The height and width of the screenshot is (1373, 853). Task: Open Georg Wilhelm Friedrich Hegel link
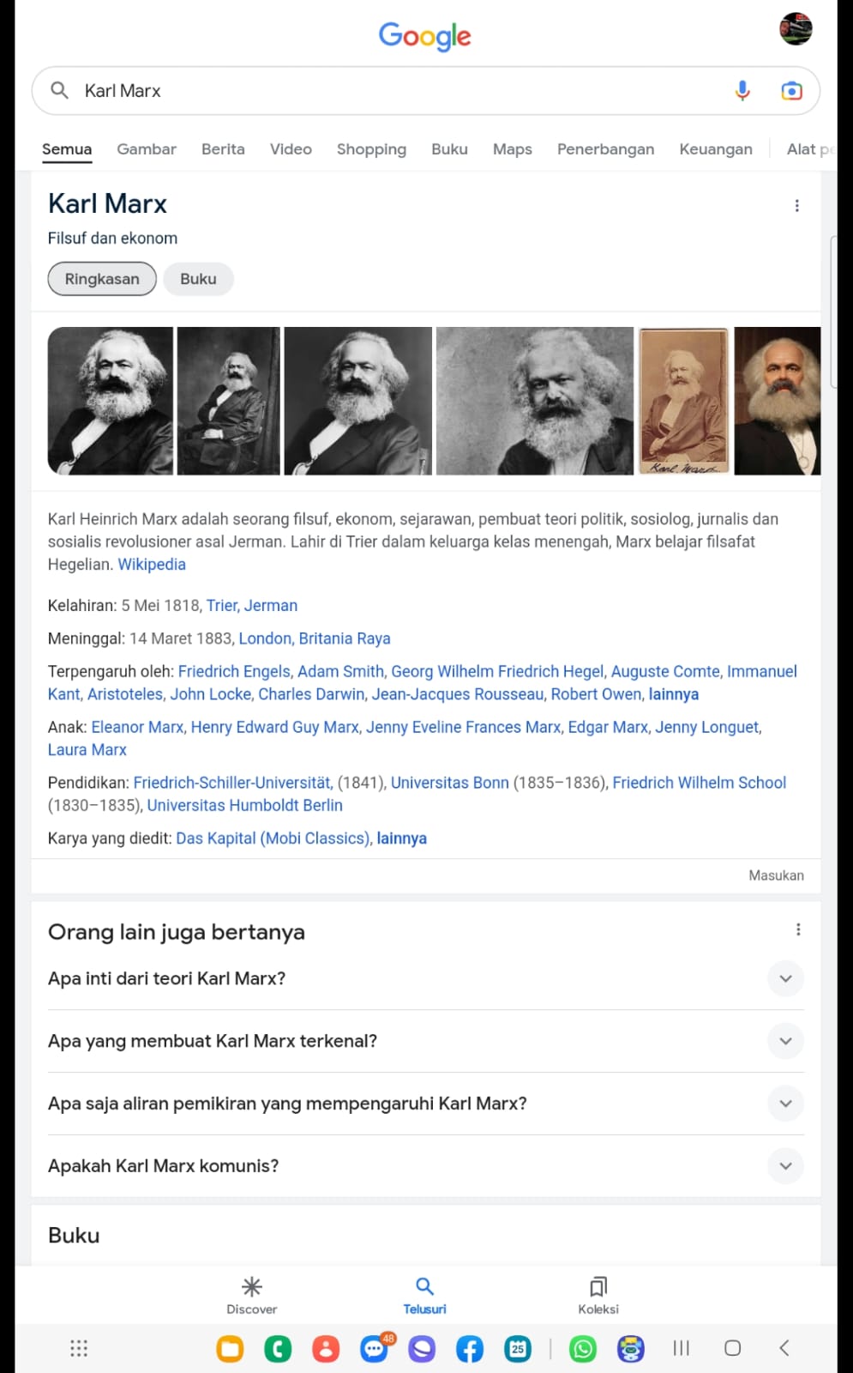pos(498,672)
